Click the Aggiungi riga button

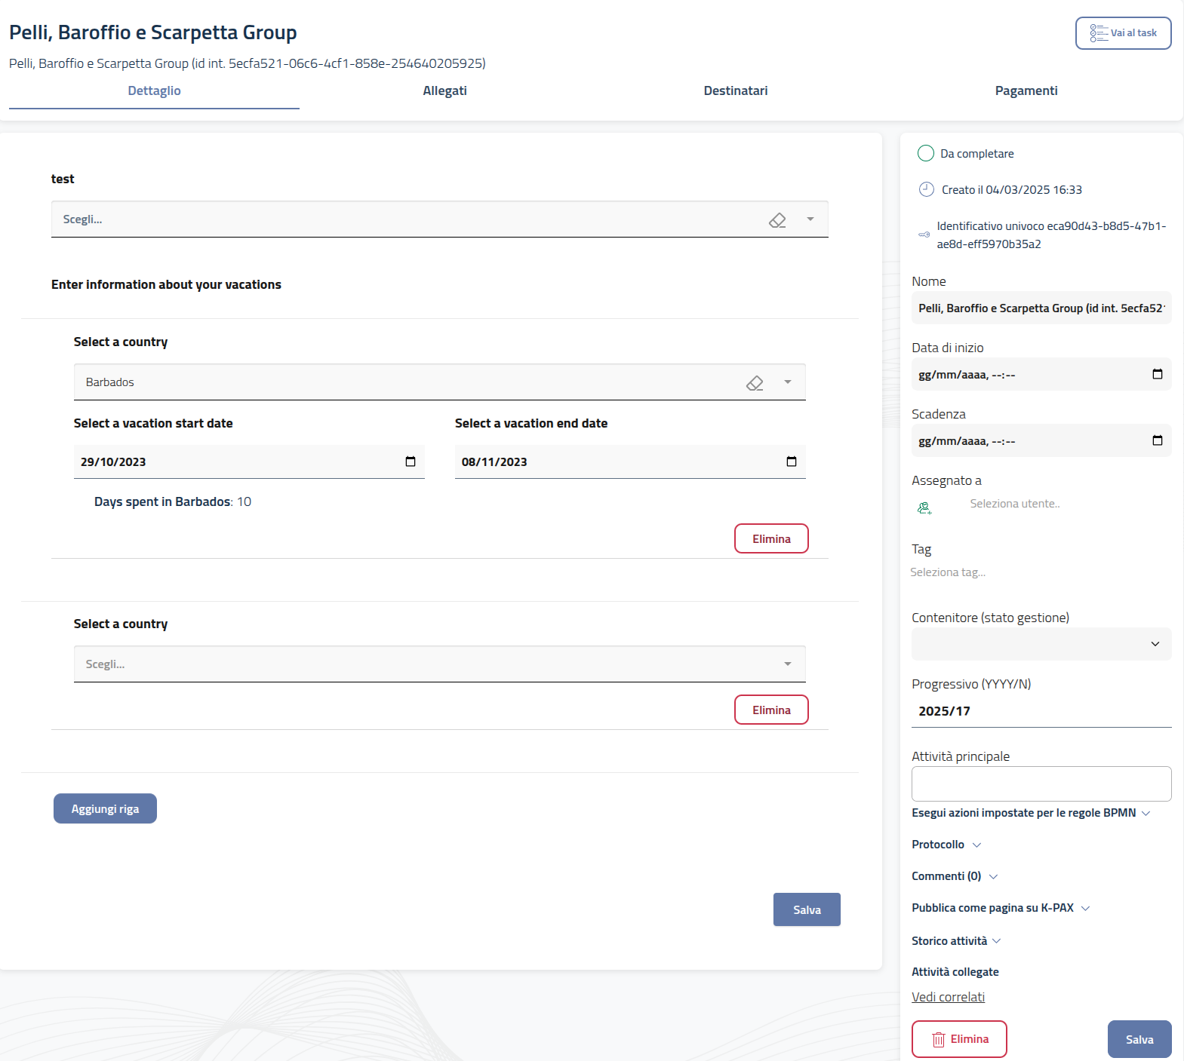coord(105,808)
